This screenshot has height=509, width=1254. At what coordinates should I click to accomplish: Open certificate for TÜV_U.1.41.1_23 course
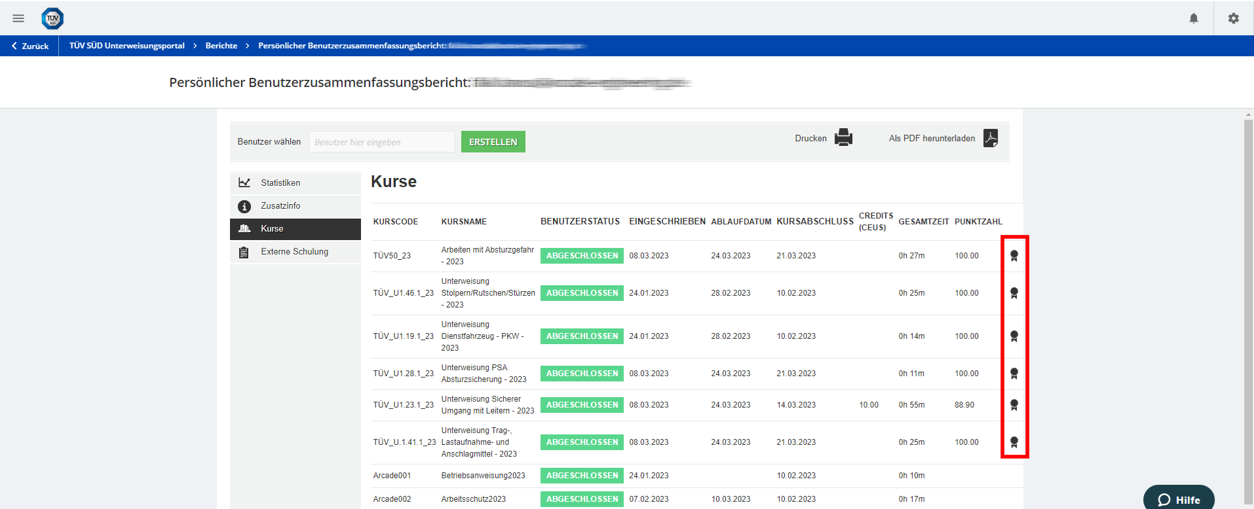coord(1014,442)
